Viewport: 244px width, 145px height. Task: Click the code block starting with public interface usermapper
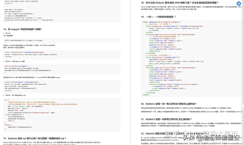click(62, 69)
